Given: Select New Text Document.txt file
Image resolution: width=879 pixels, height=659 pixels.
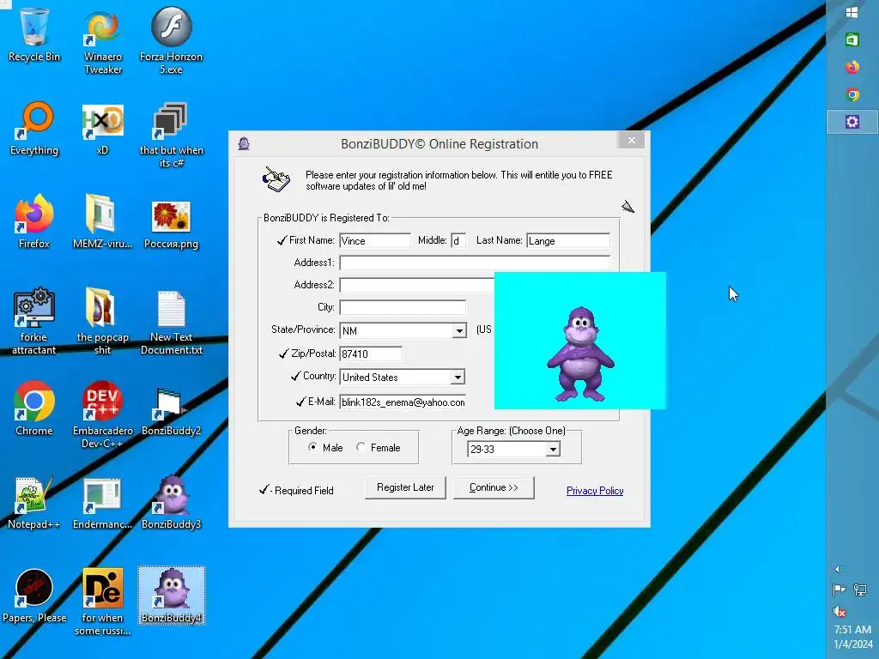Looking at the screenshot, I should [x=171, y=322].
